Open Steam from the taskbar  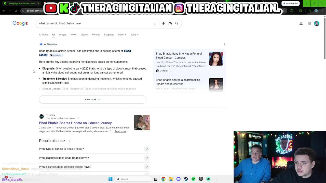(x=186, y=179)
